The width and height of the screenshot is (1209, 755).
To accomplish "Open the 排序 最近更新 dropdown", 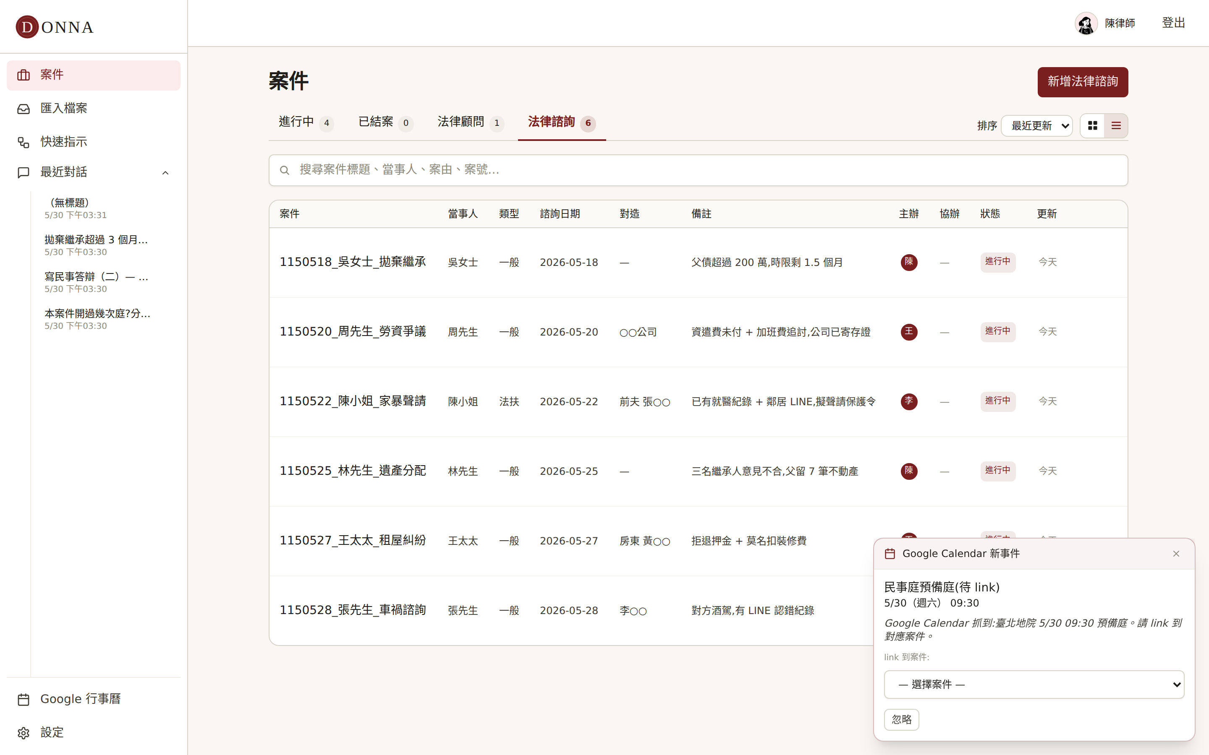I will [x=1036, y=126].
